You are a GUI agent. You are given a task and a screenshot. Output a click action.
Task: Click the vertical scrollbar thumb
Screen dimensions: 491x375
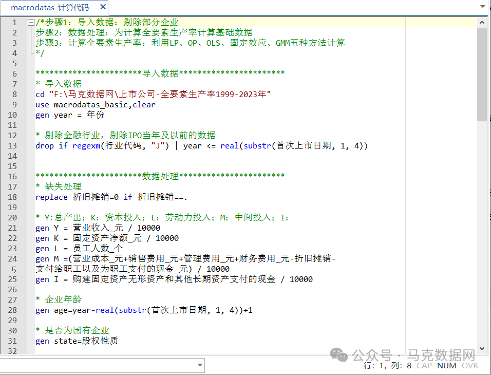[482, 74]
